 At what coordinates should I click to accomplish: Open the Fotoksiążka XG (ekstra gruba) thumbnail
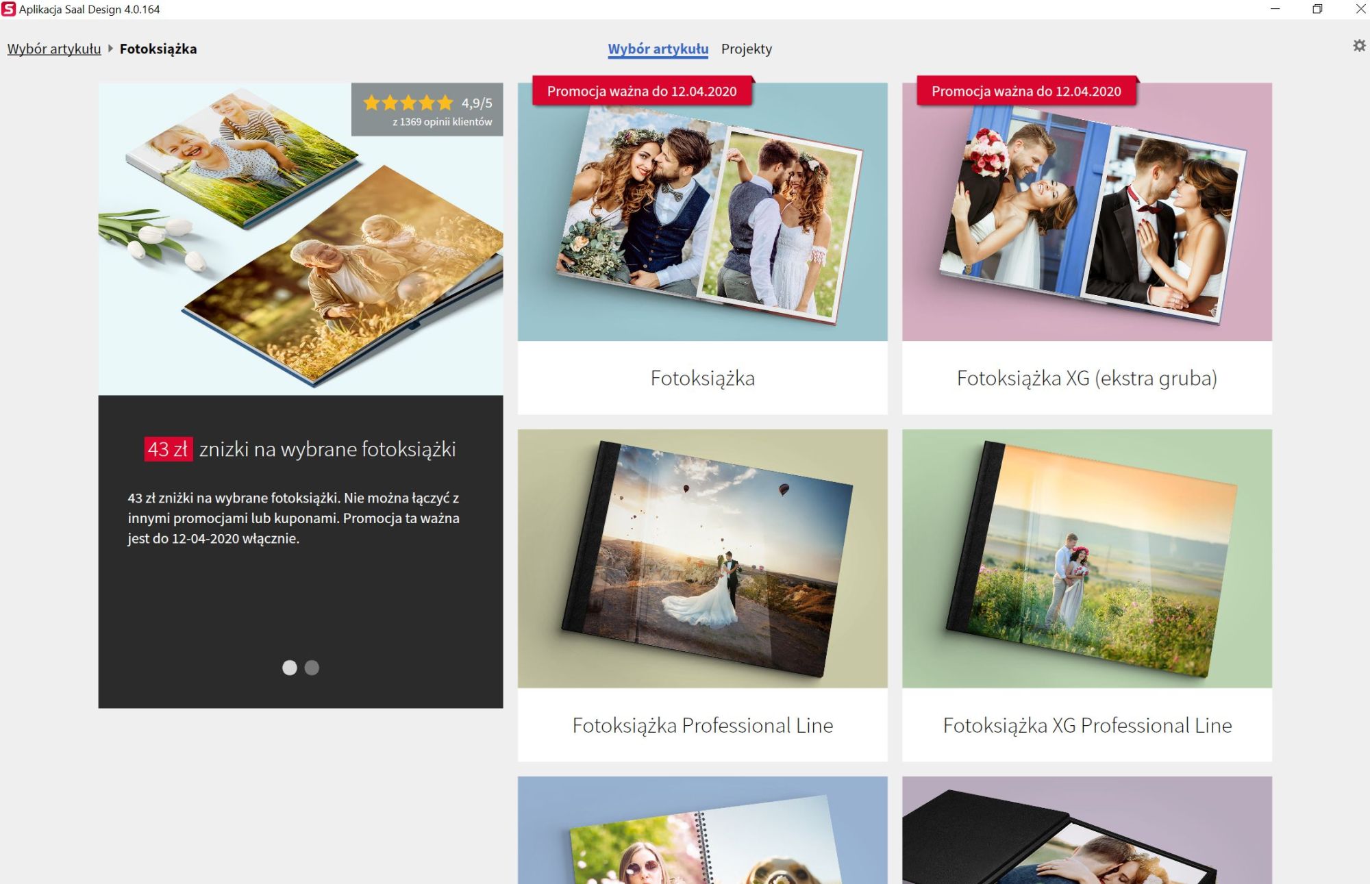coord(1086,212)
